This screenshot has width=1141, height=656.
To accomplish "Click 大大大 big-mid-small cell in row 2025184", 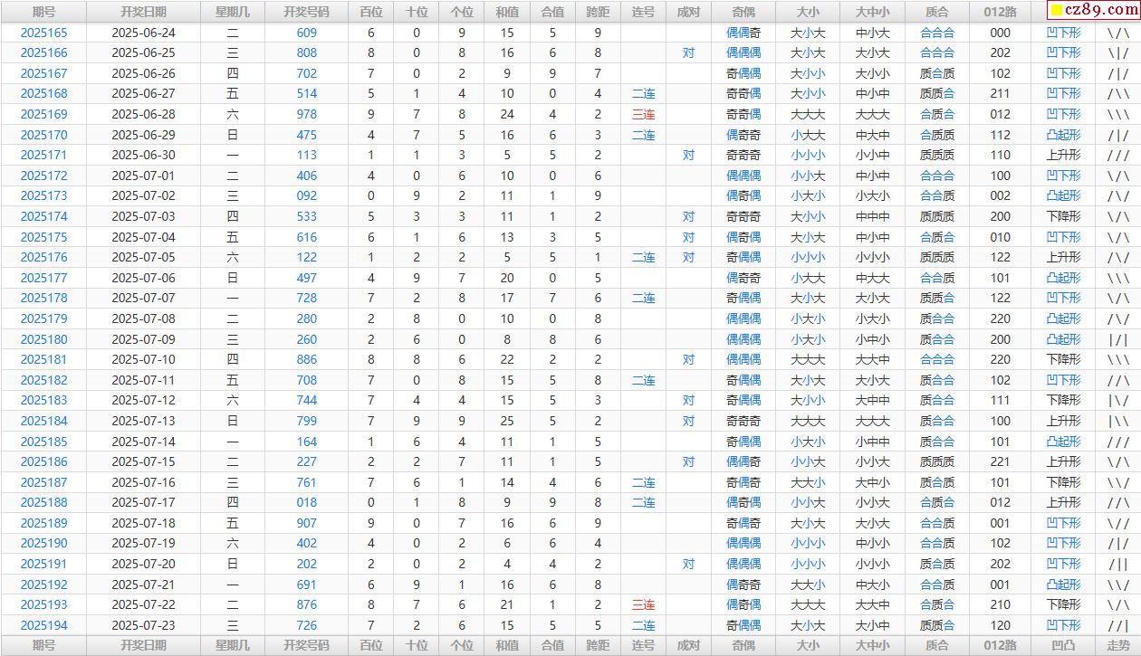I will (x=873, y=421).
